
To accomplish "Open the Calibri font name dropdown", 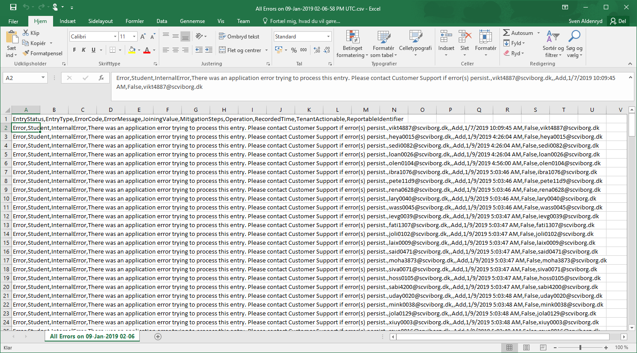I will click(115, 37).
